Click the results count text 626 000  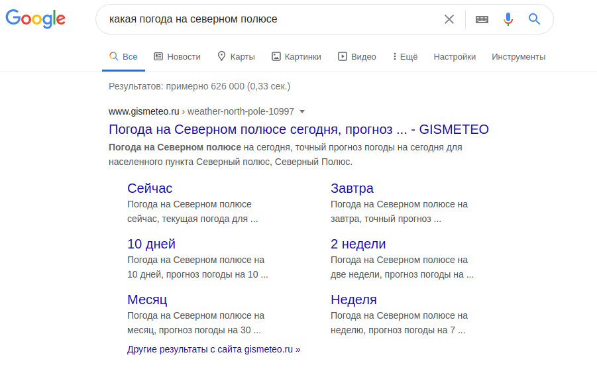(x=227, y=86)
